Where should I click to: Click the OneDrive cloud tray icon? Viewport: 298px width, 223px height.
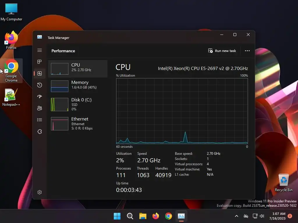coord(246,216)
